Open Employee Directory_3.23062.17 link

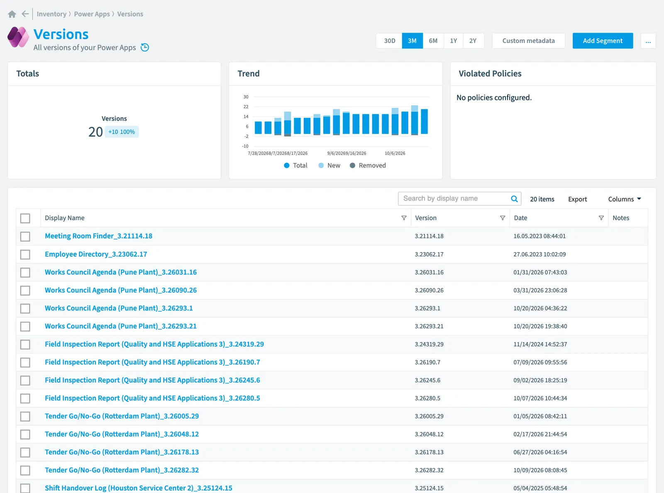[96, 254]
